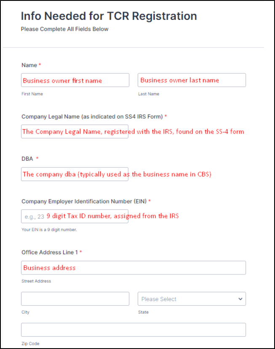Click the EIN number input field
The width and height of the screenshot is (275, 349).
75,216
